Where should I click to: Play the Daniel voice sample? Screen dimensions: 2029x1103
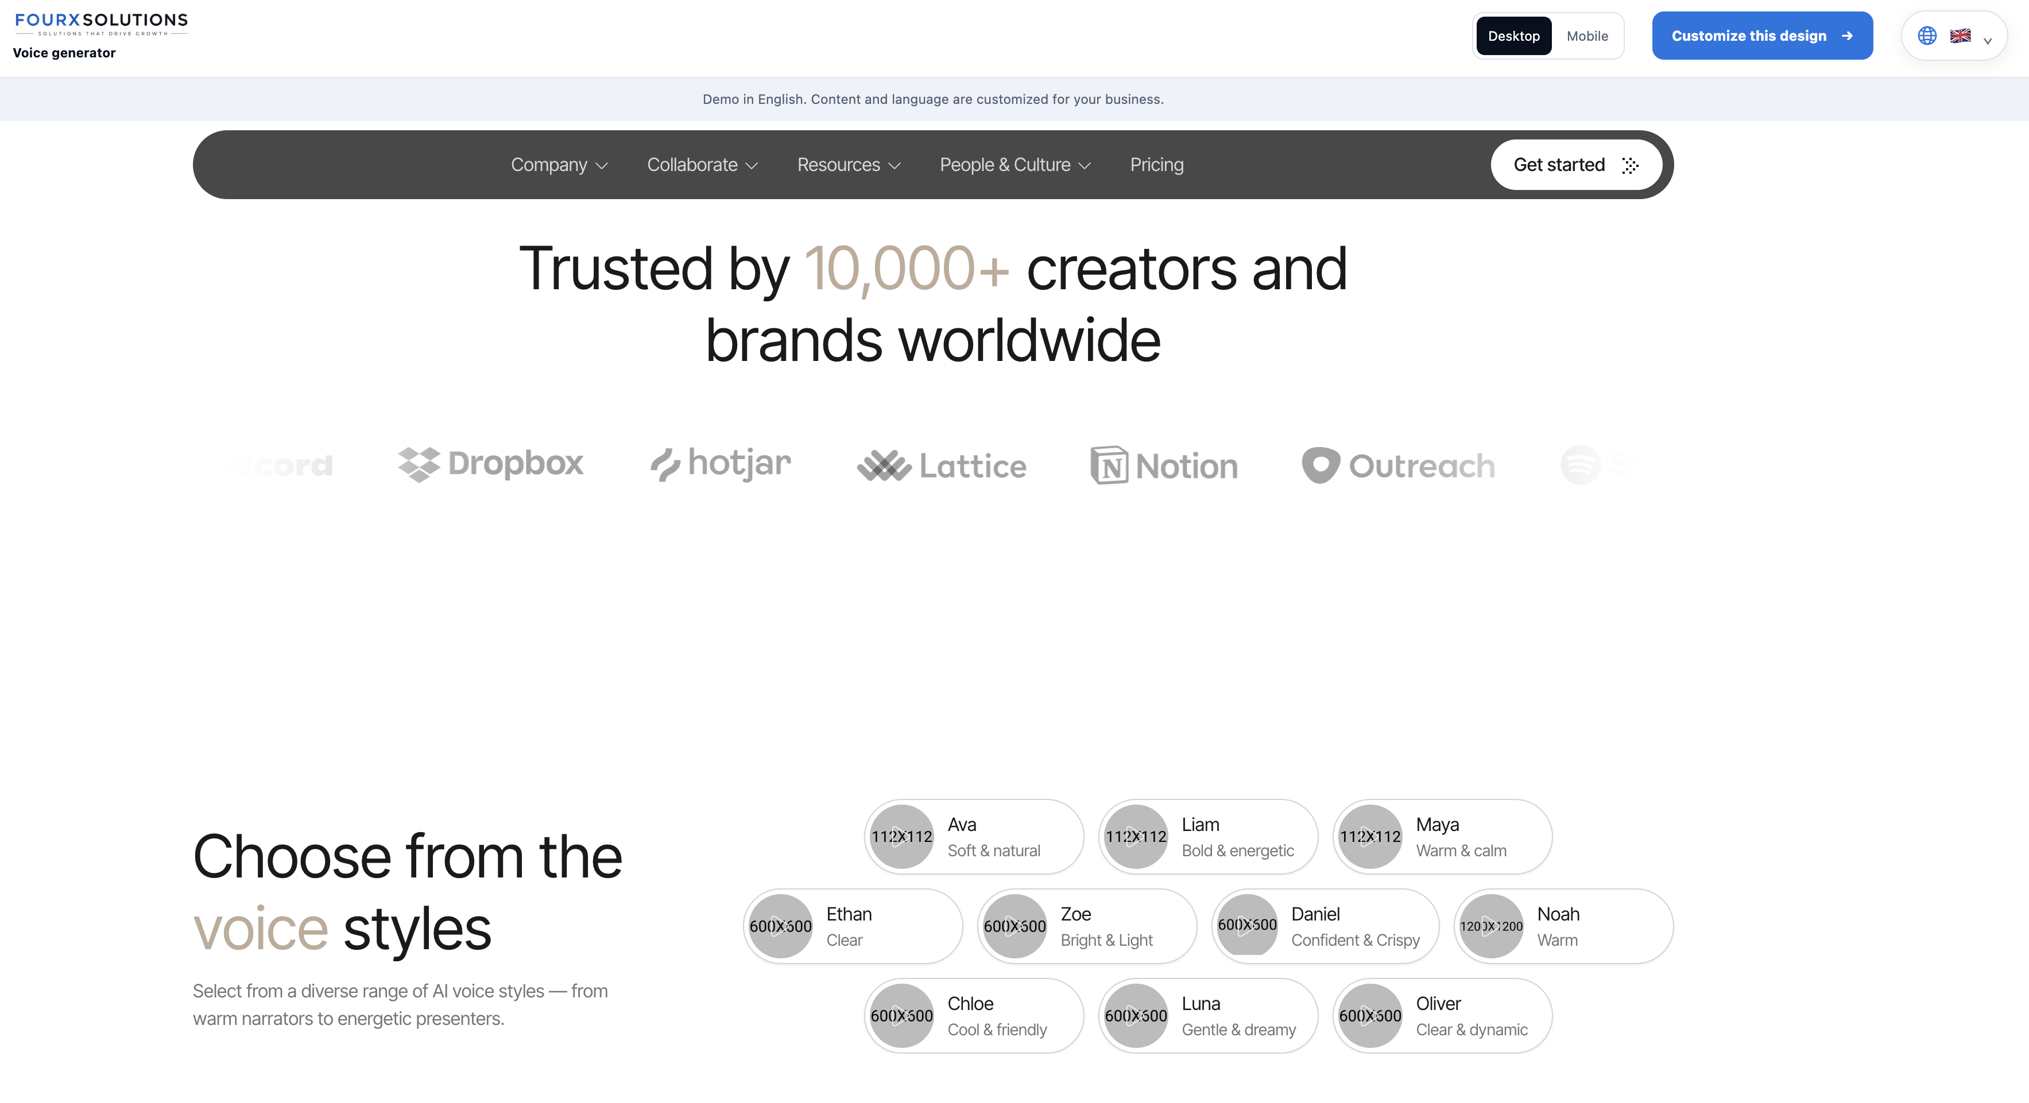point(1247,925)
